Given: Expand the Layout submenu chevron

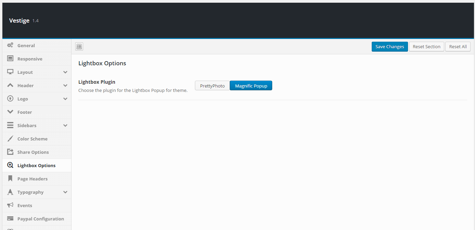Looking at the screenshot, I should coord(65,72).
